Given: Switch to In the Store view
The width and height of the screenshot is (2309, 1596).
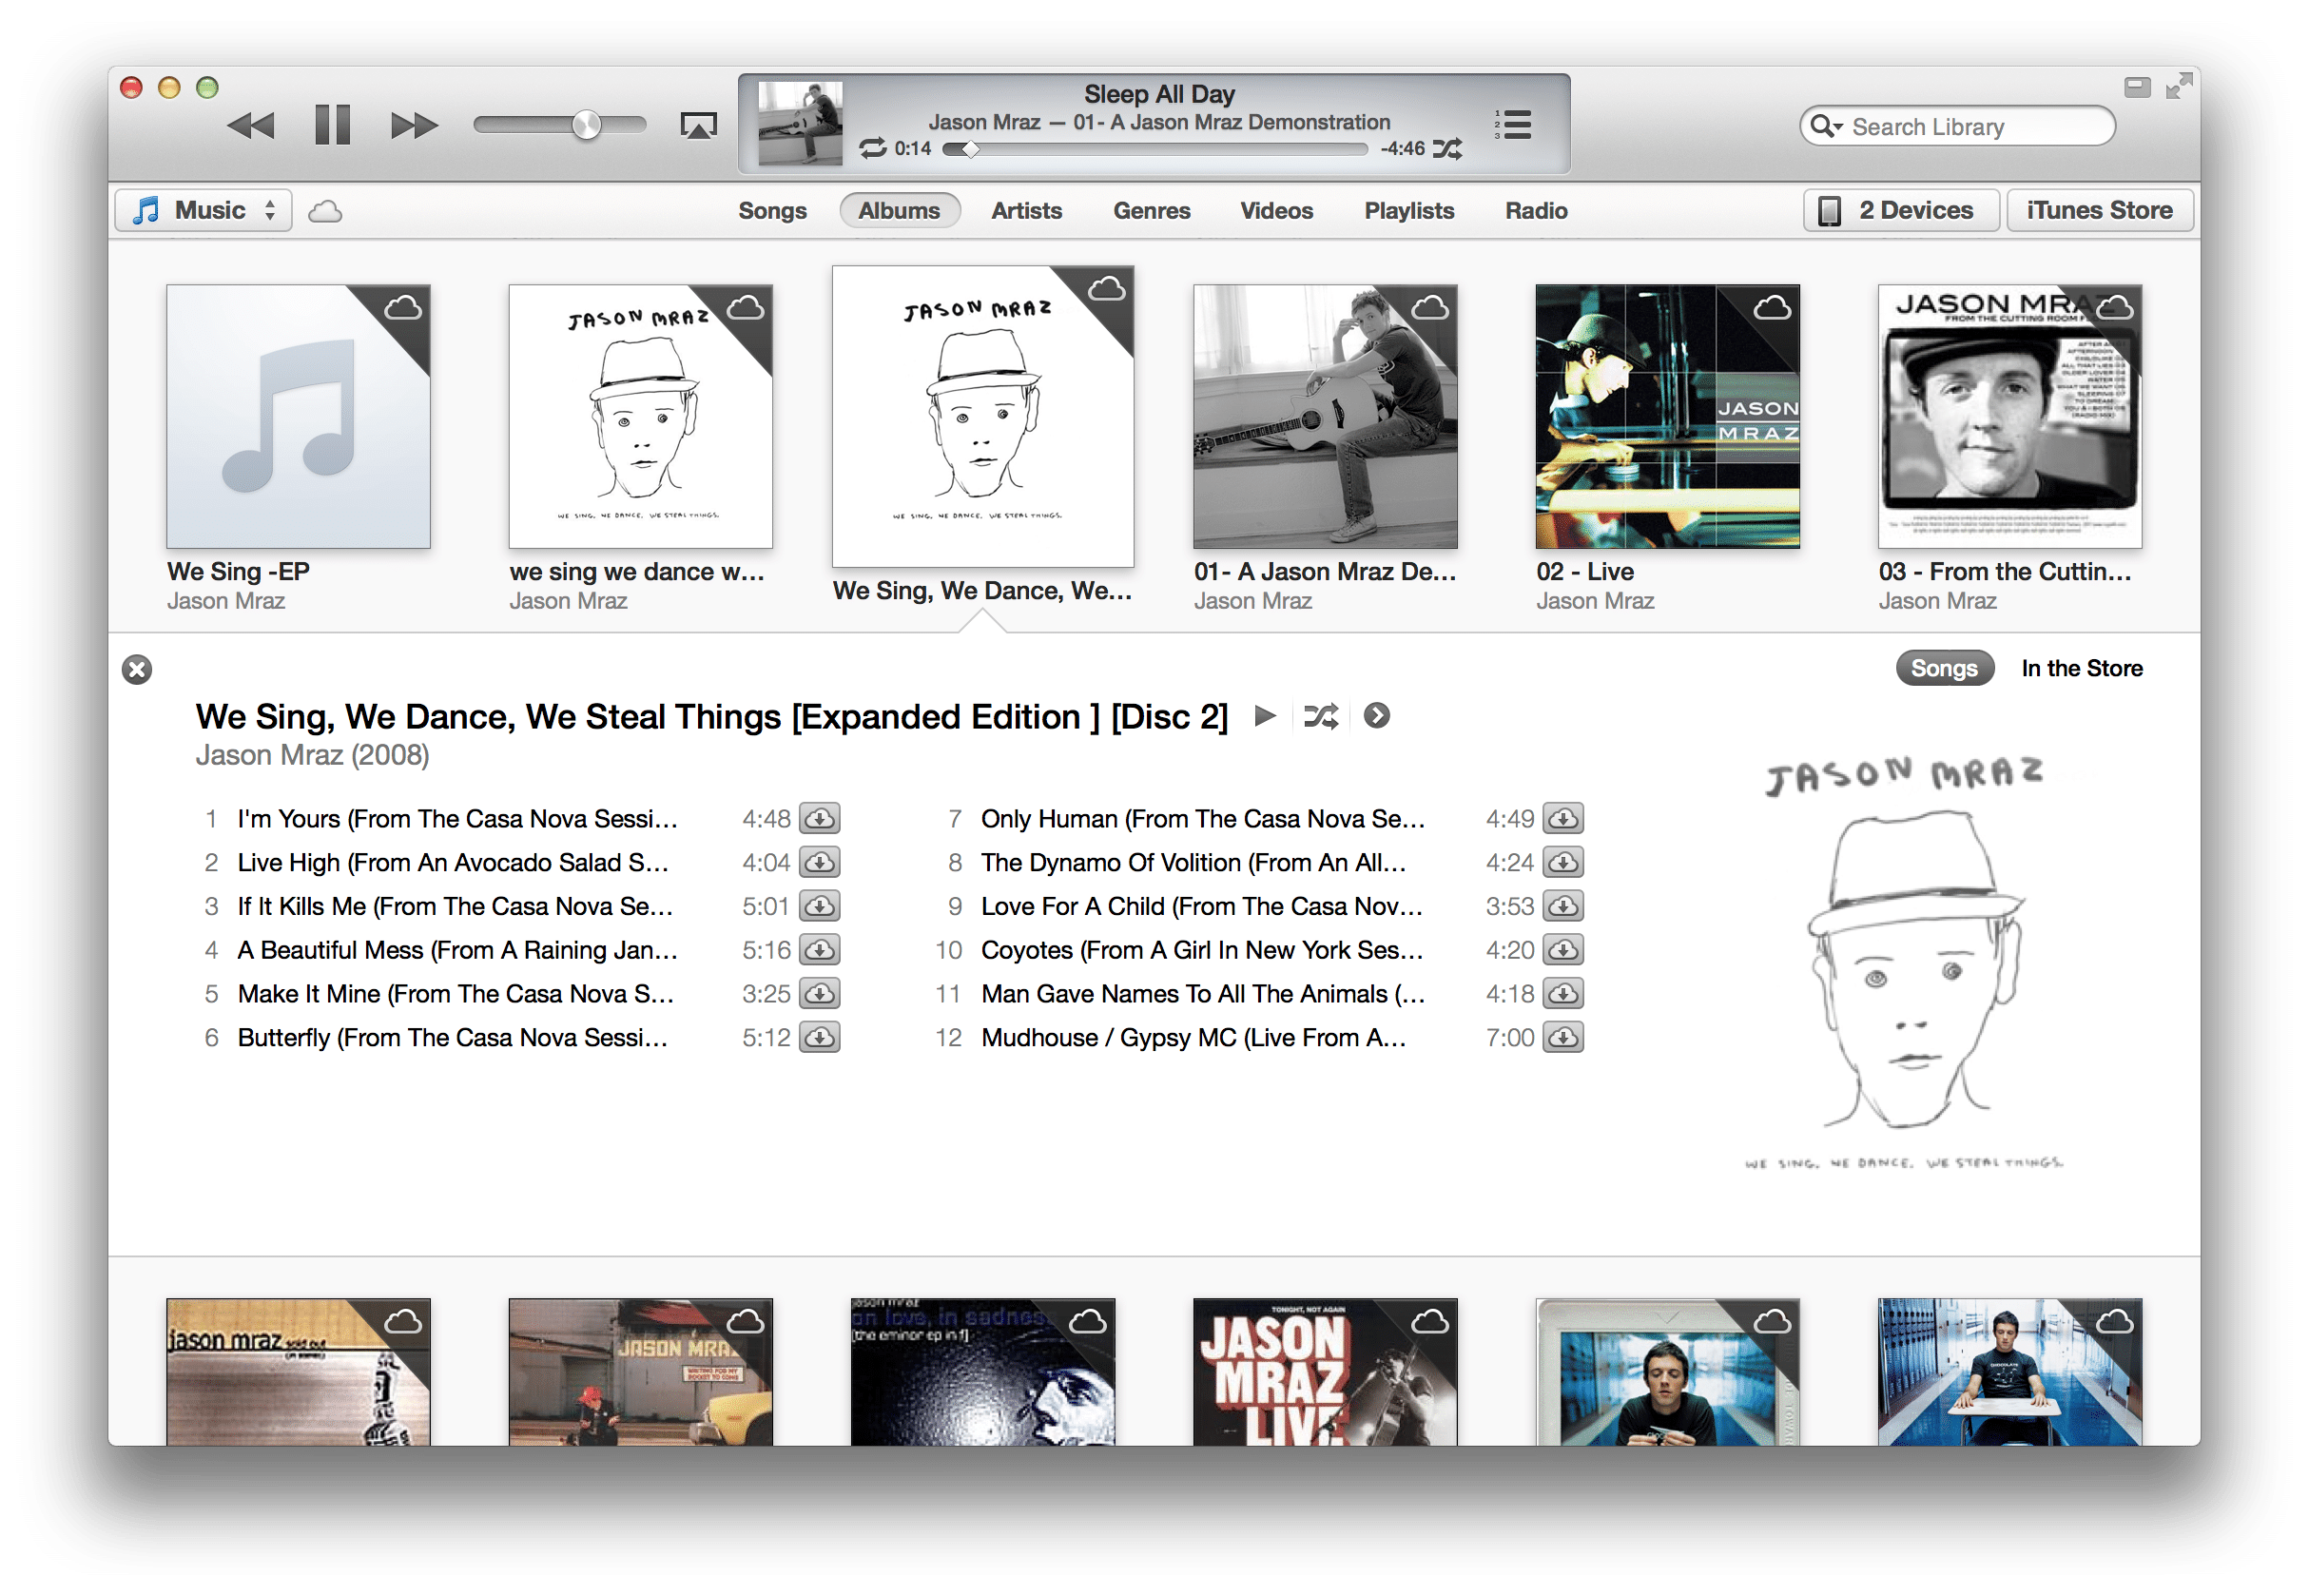Looking at the screenshot, I should click(2081, 668).
